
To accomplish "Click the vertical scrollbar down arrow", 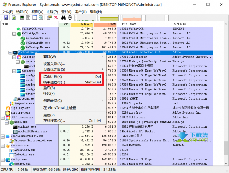I will click(x=226, y=163).
